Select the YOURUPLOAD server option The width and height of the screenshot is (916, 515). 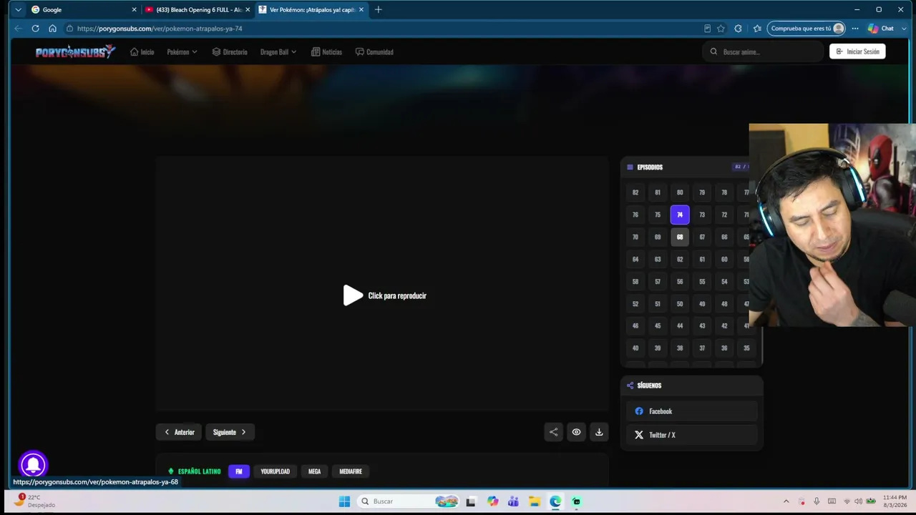coord(275,471)
